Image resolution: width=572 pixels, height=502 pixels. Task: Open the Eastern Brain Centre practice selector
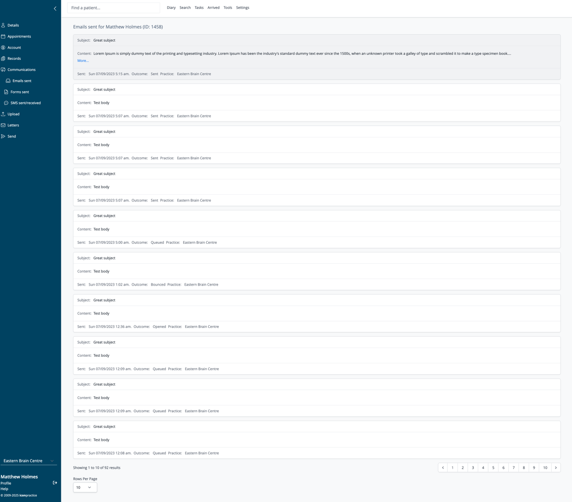(x=29, y=461)
